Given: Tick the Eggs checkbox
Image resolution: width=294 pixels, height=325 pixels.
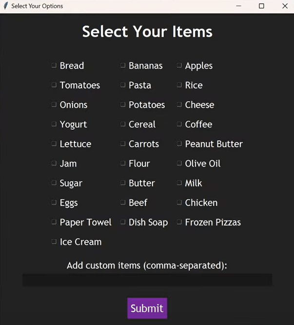Looking at the screenshot, I should 54,203.
